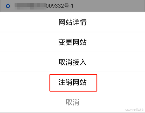View website details via 网站详情
The height and width of the screenshot is (113, 145).
coord(72,22)
